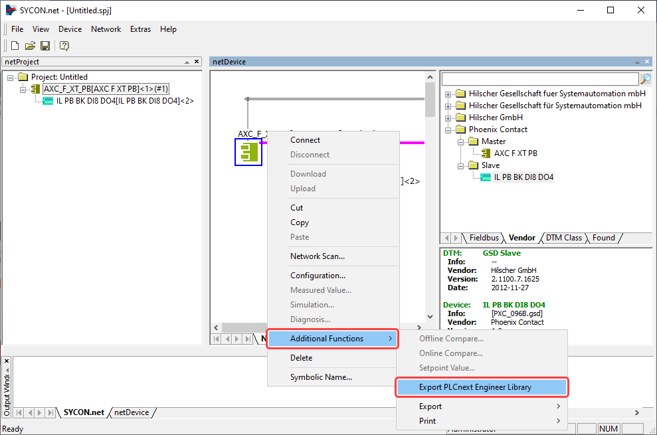This screenshot has width=657, height=435.
Task: Open the Print submenu
Action: point(482,421)
